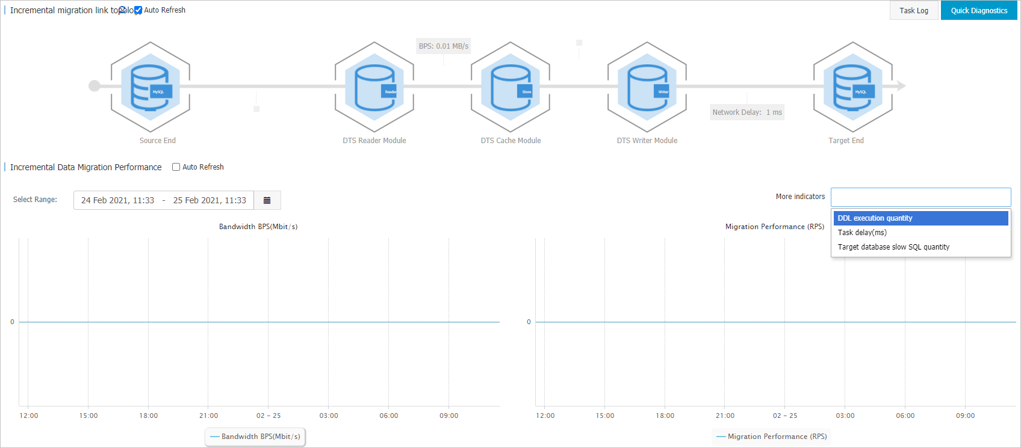Open the Task Log

[x=914, y=10]
